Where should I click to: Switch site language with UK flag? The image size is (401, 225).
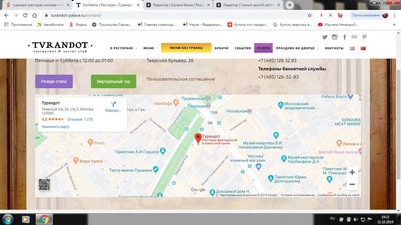(352, 48)
